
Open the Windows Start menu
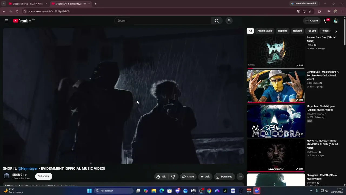[89, 191]
